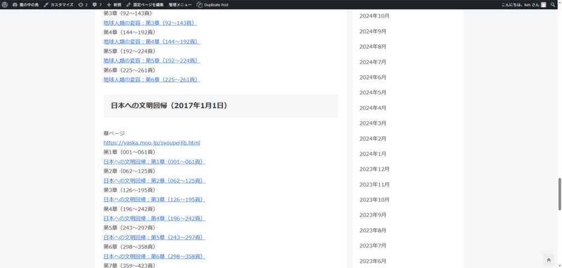This screenshot has width=562, height=268.
Task: Click the page vertical scrollbar thumb
Action: (559, 194)
